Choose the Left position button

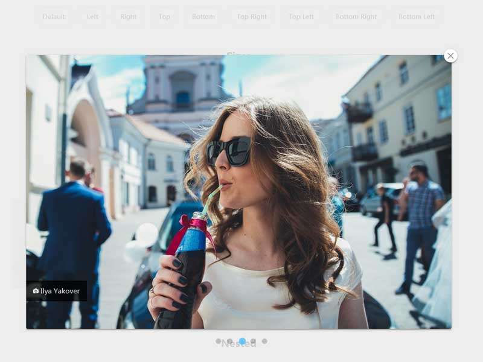click(92, 17)
